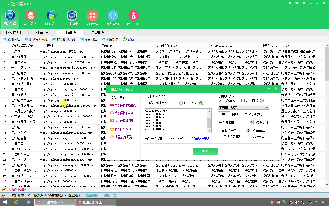Open the 在线帮助 module

(113, 18)
